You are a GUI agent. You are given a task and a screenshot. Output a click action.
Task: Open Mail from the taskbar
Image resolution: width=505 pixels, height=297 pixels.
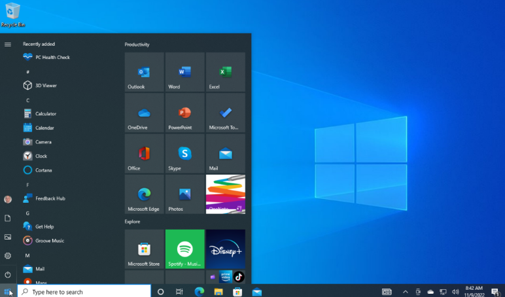pos(256,292)
